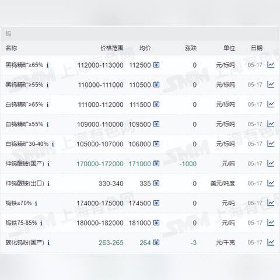Open info icon for 钨铁≥70%

[x=36, y=204]
